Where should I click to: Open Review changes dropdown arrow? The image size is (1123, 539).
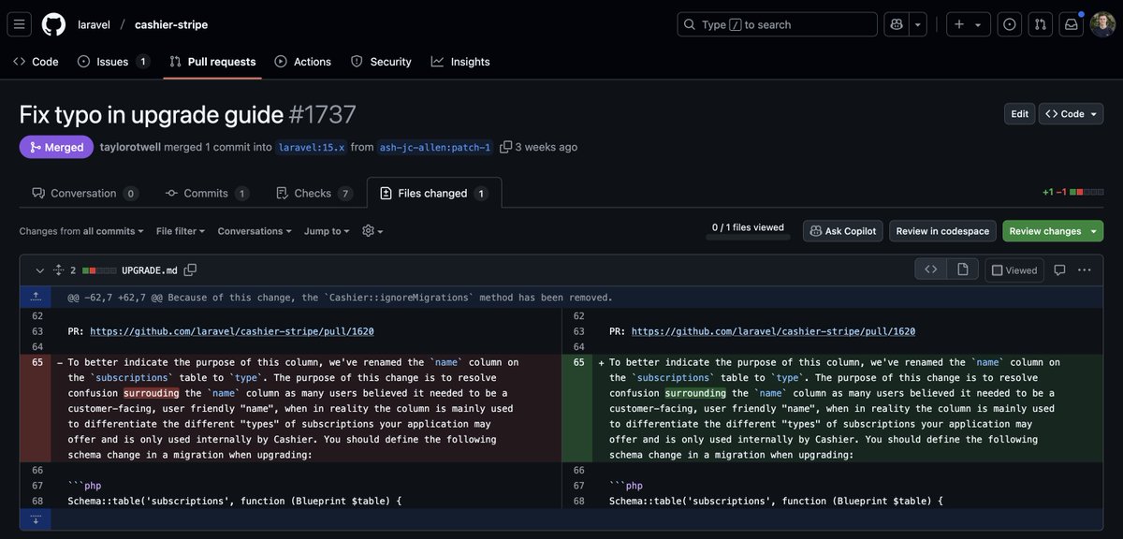1094,231
